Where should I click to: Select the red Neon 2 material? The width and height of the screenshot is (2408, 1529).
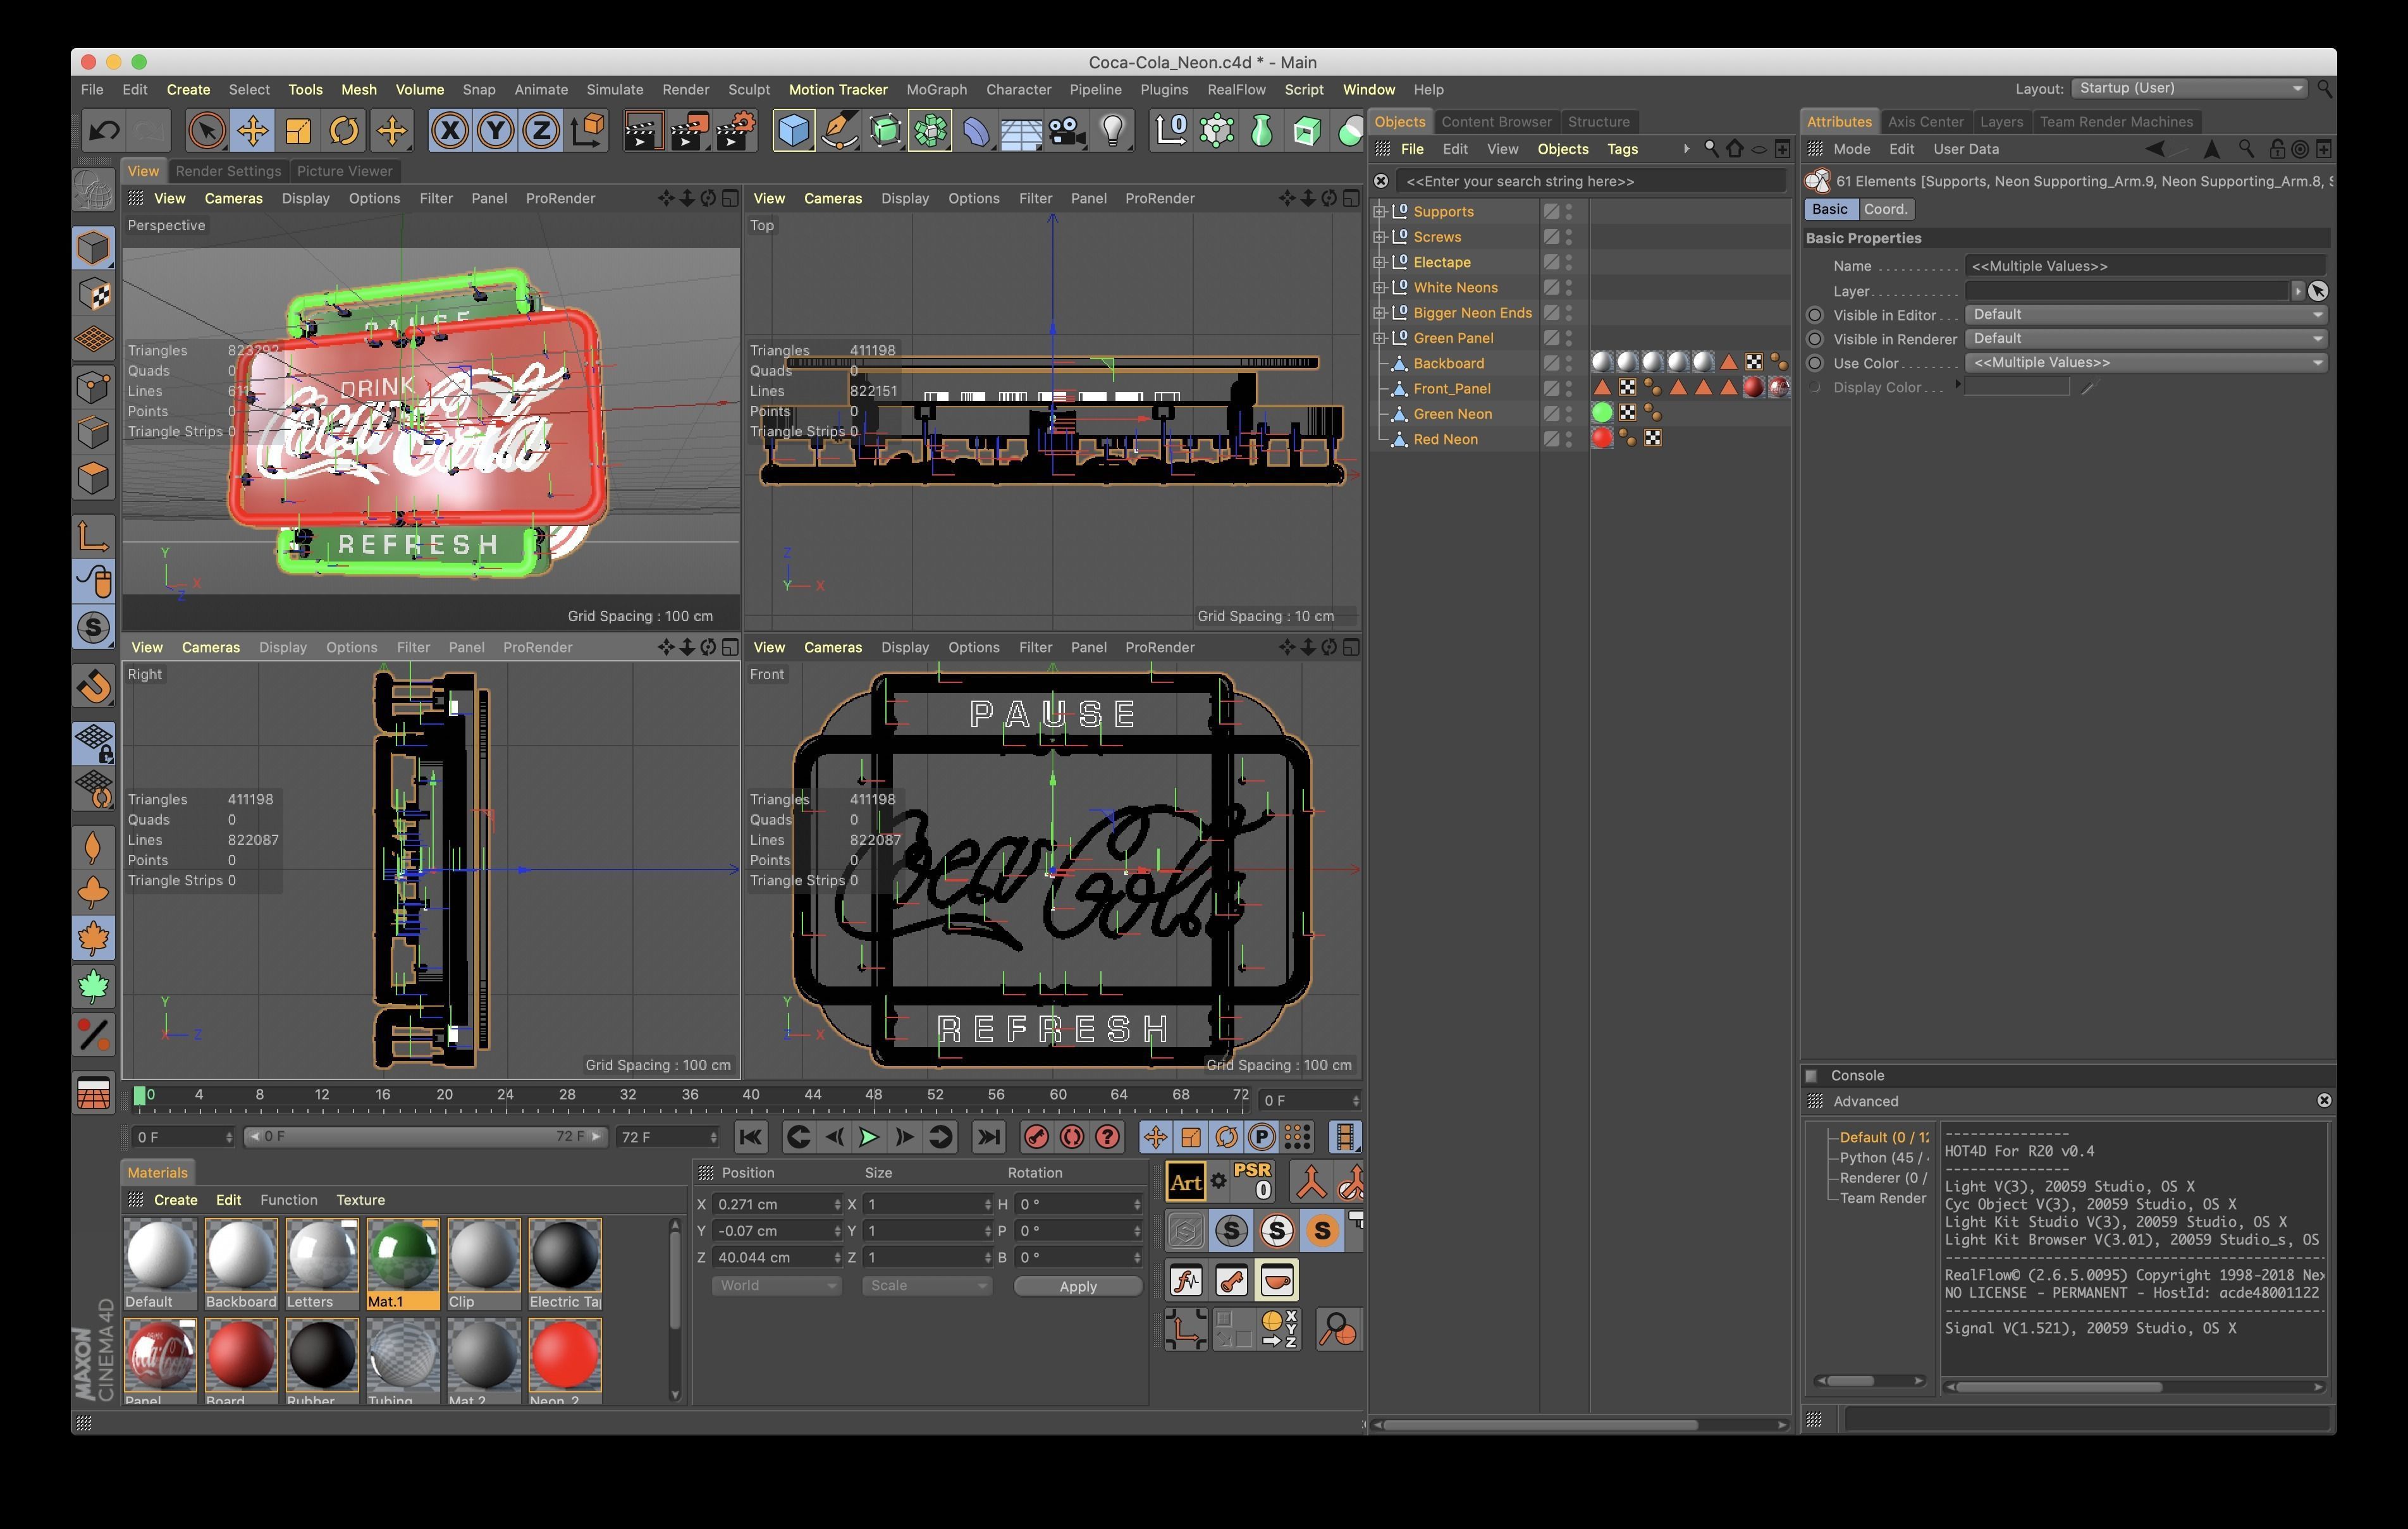coord(564,1361)
